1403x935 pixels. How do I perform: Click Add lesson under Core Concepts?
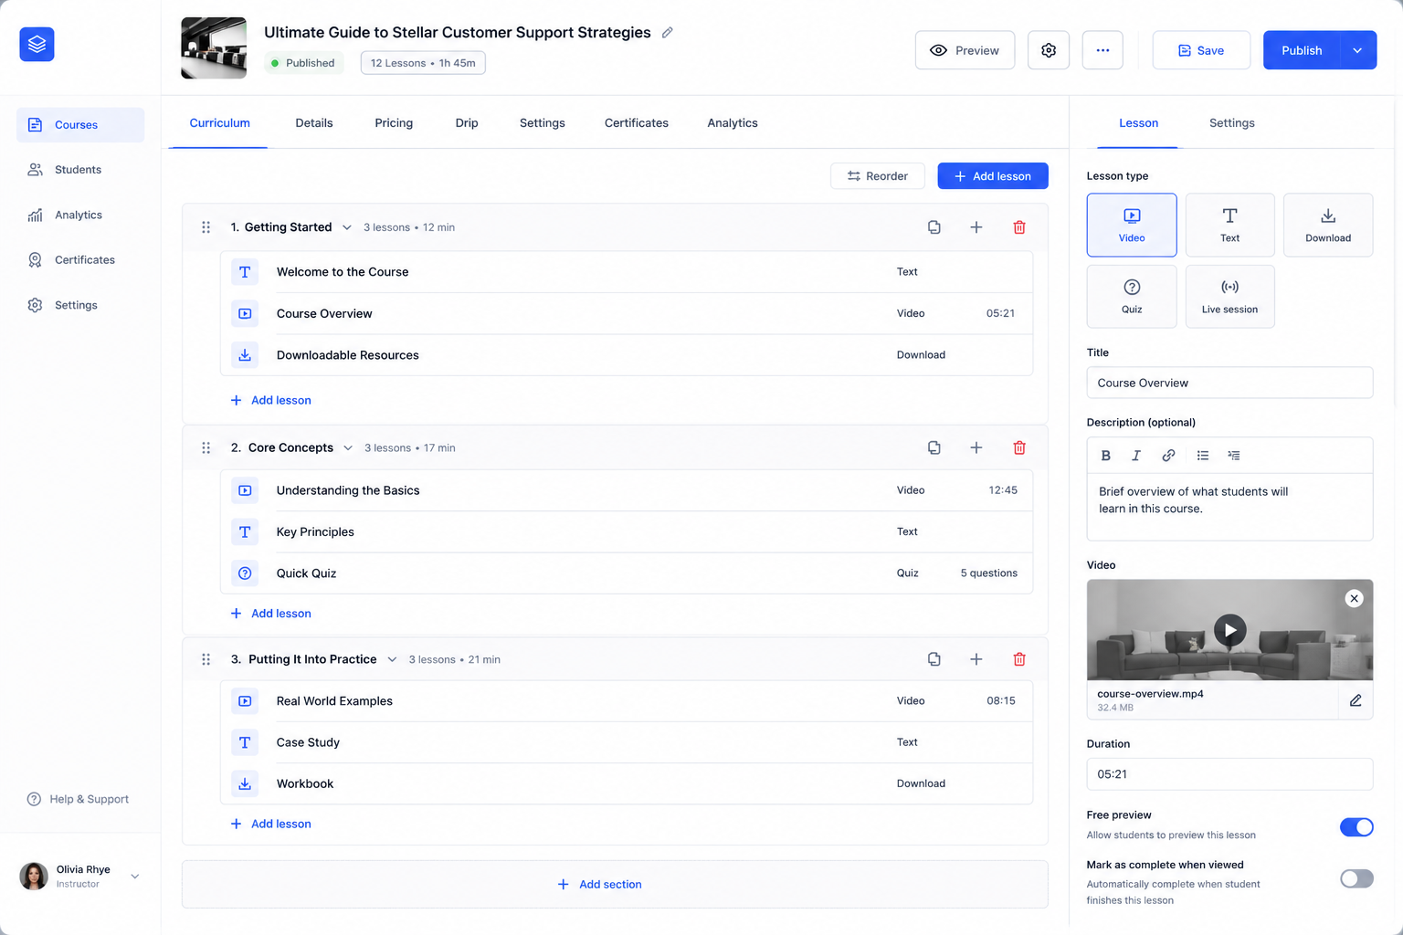[271, 614]
